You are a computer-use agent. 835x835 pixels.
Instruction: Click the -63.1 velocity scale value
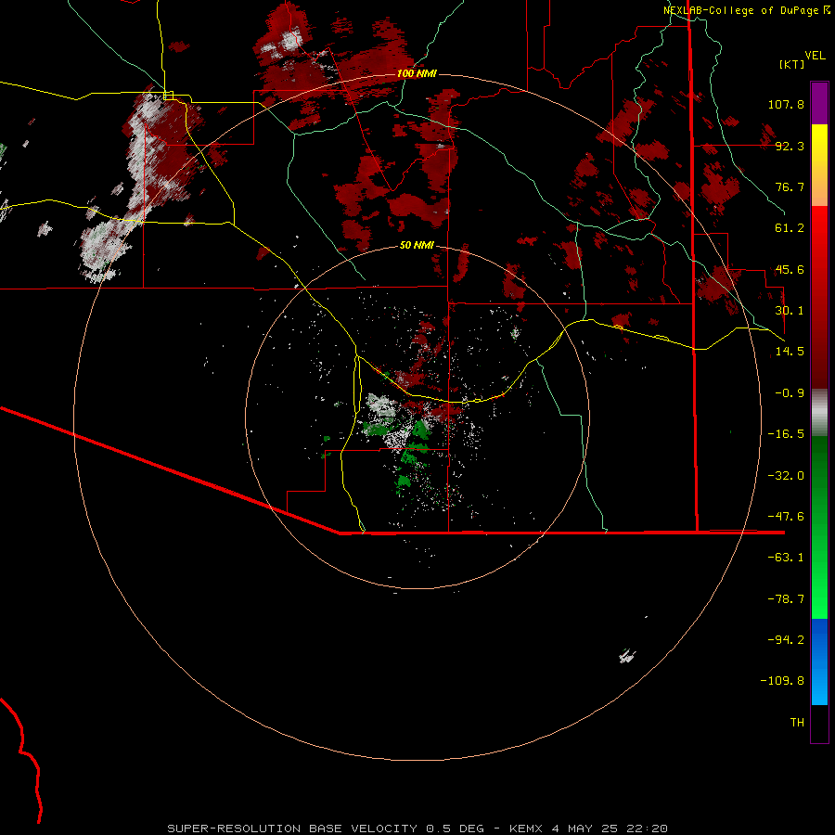786,558
